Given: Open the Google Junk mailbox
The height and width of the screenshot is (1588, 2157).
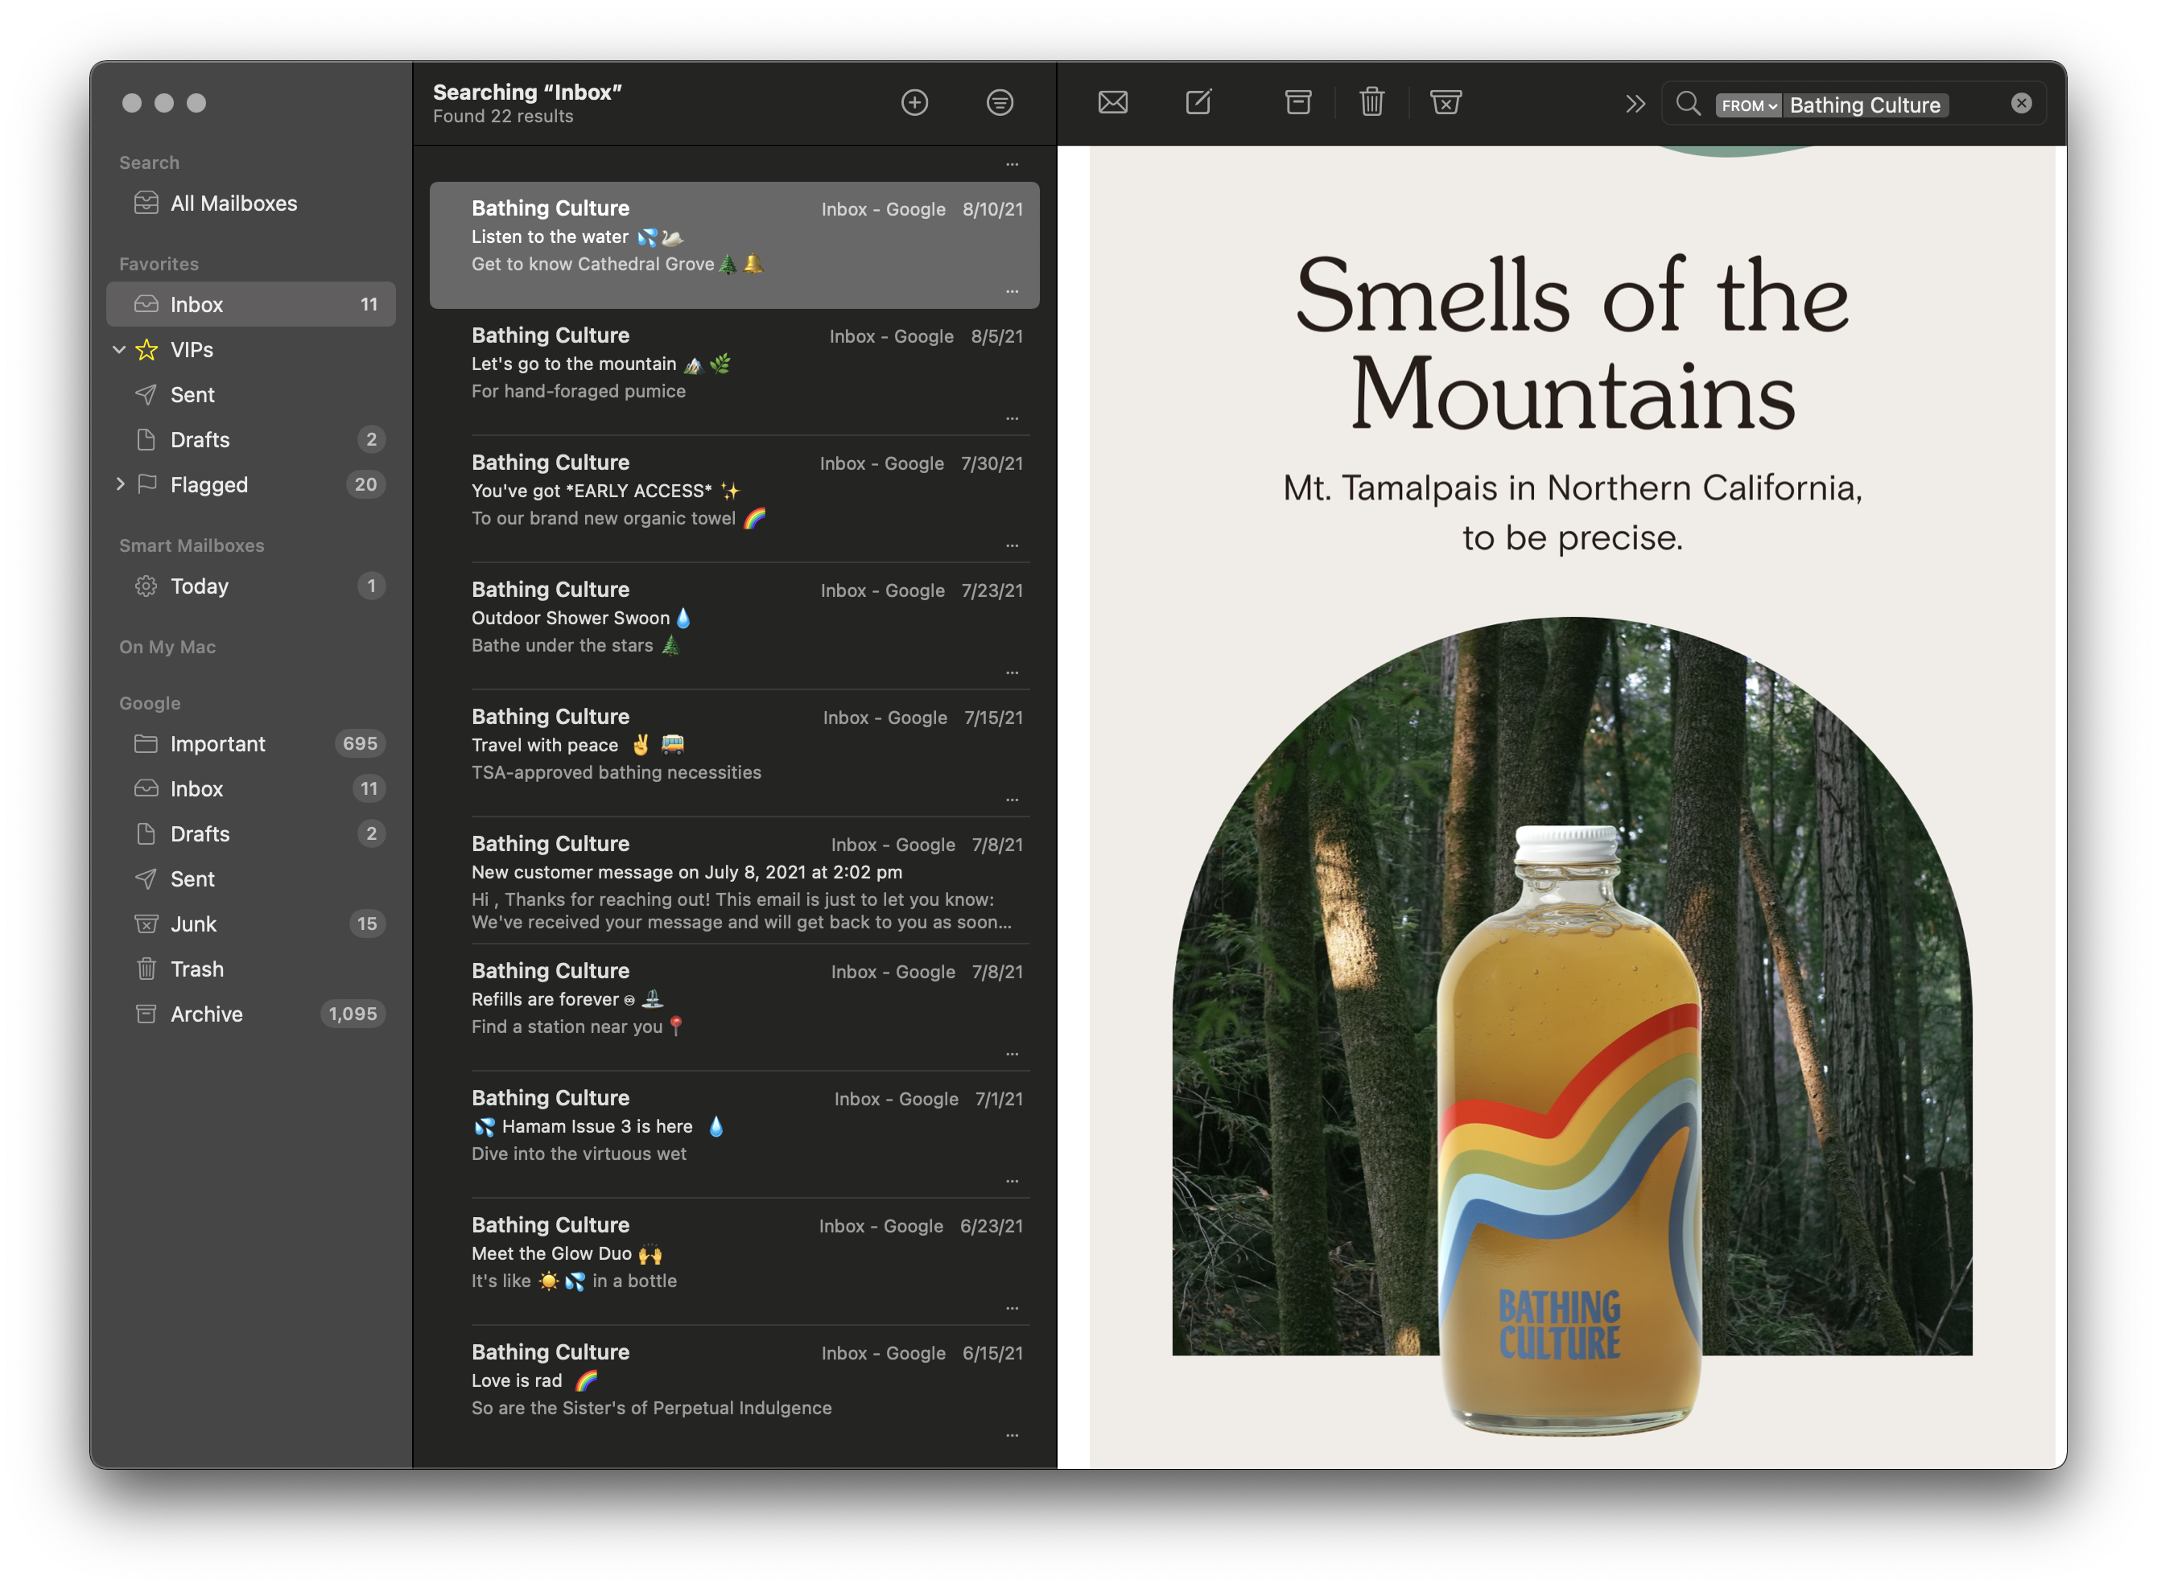Looking at the screenshot, I should tap(193, 924).
